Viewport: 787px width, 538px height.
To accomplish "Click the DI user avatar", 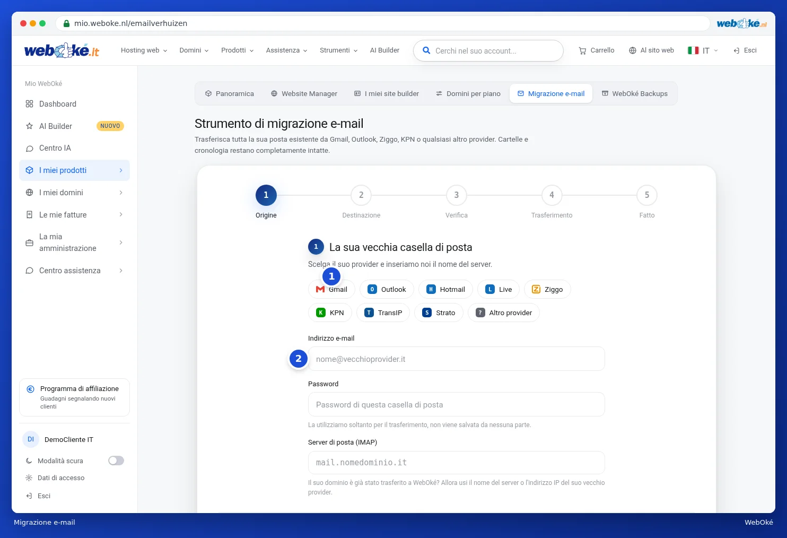I will (x=31, y=439).
